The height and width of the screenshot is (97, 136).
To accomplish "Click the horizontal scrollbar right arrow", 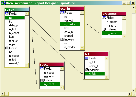I will (x=130, y=94).
